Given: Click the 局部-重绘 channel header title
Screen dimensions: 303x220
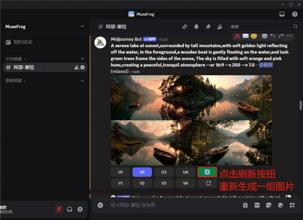Looking at the screenshot, I should click(116, 26).
